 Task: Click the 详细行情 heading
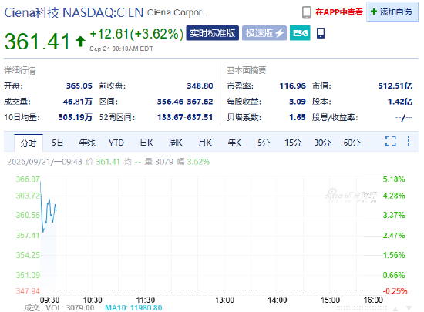pyautogui.click(x=19, y=70)
